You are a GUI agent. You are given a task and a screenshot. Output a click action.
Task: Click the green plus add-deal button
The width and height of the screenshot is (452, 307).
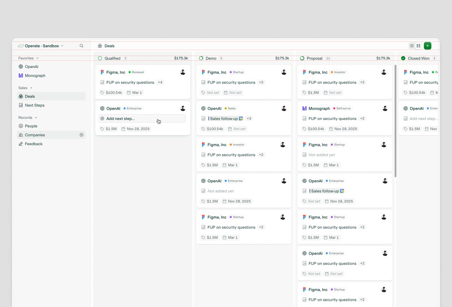[x=428, y=46]
